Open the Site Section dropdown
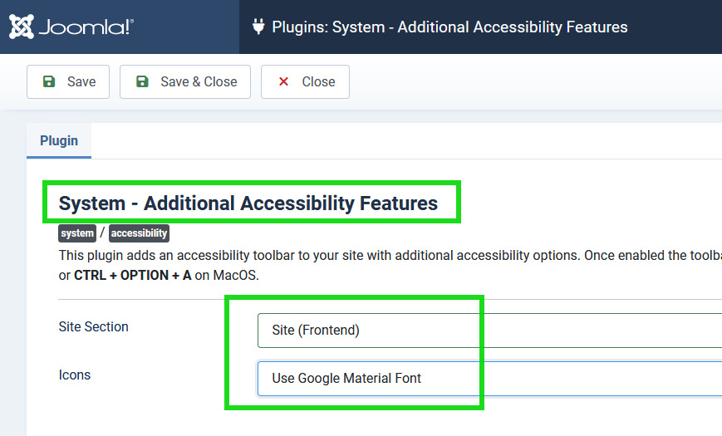This screenshot has height=436, width=722. click(489, 330)
